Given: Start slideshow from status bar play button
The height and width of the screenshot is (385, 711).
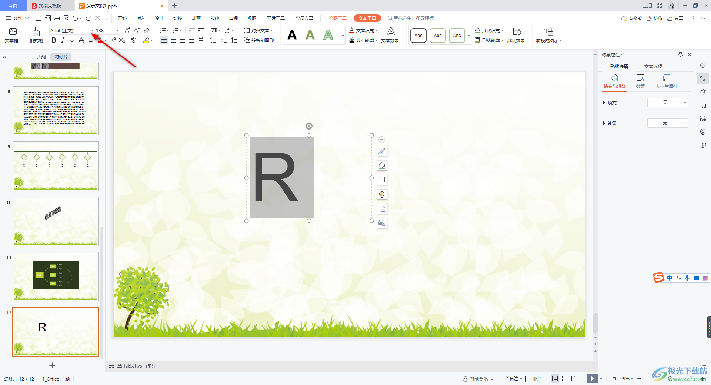Looking at the screenshot, I should point(592,379).
